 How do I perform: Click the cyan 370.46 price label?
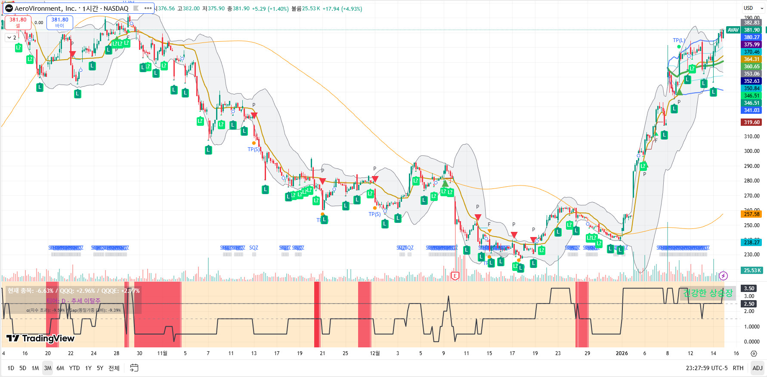[x=752, y=52]
